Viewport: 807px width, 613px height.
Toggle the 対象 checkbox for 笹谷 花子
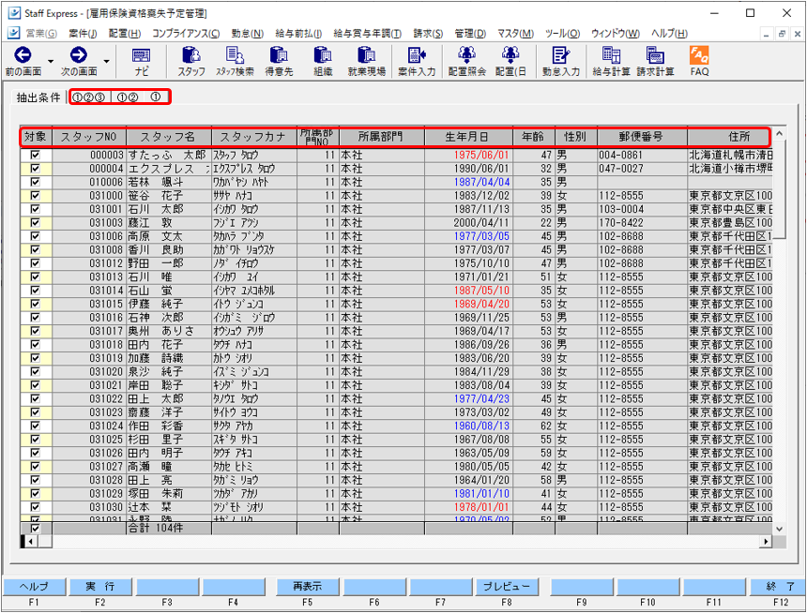pyautogui.click(x=35, y=195)
